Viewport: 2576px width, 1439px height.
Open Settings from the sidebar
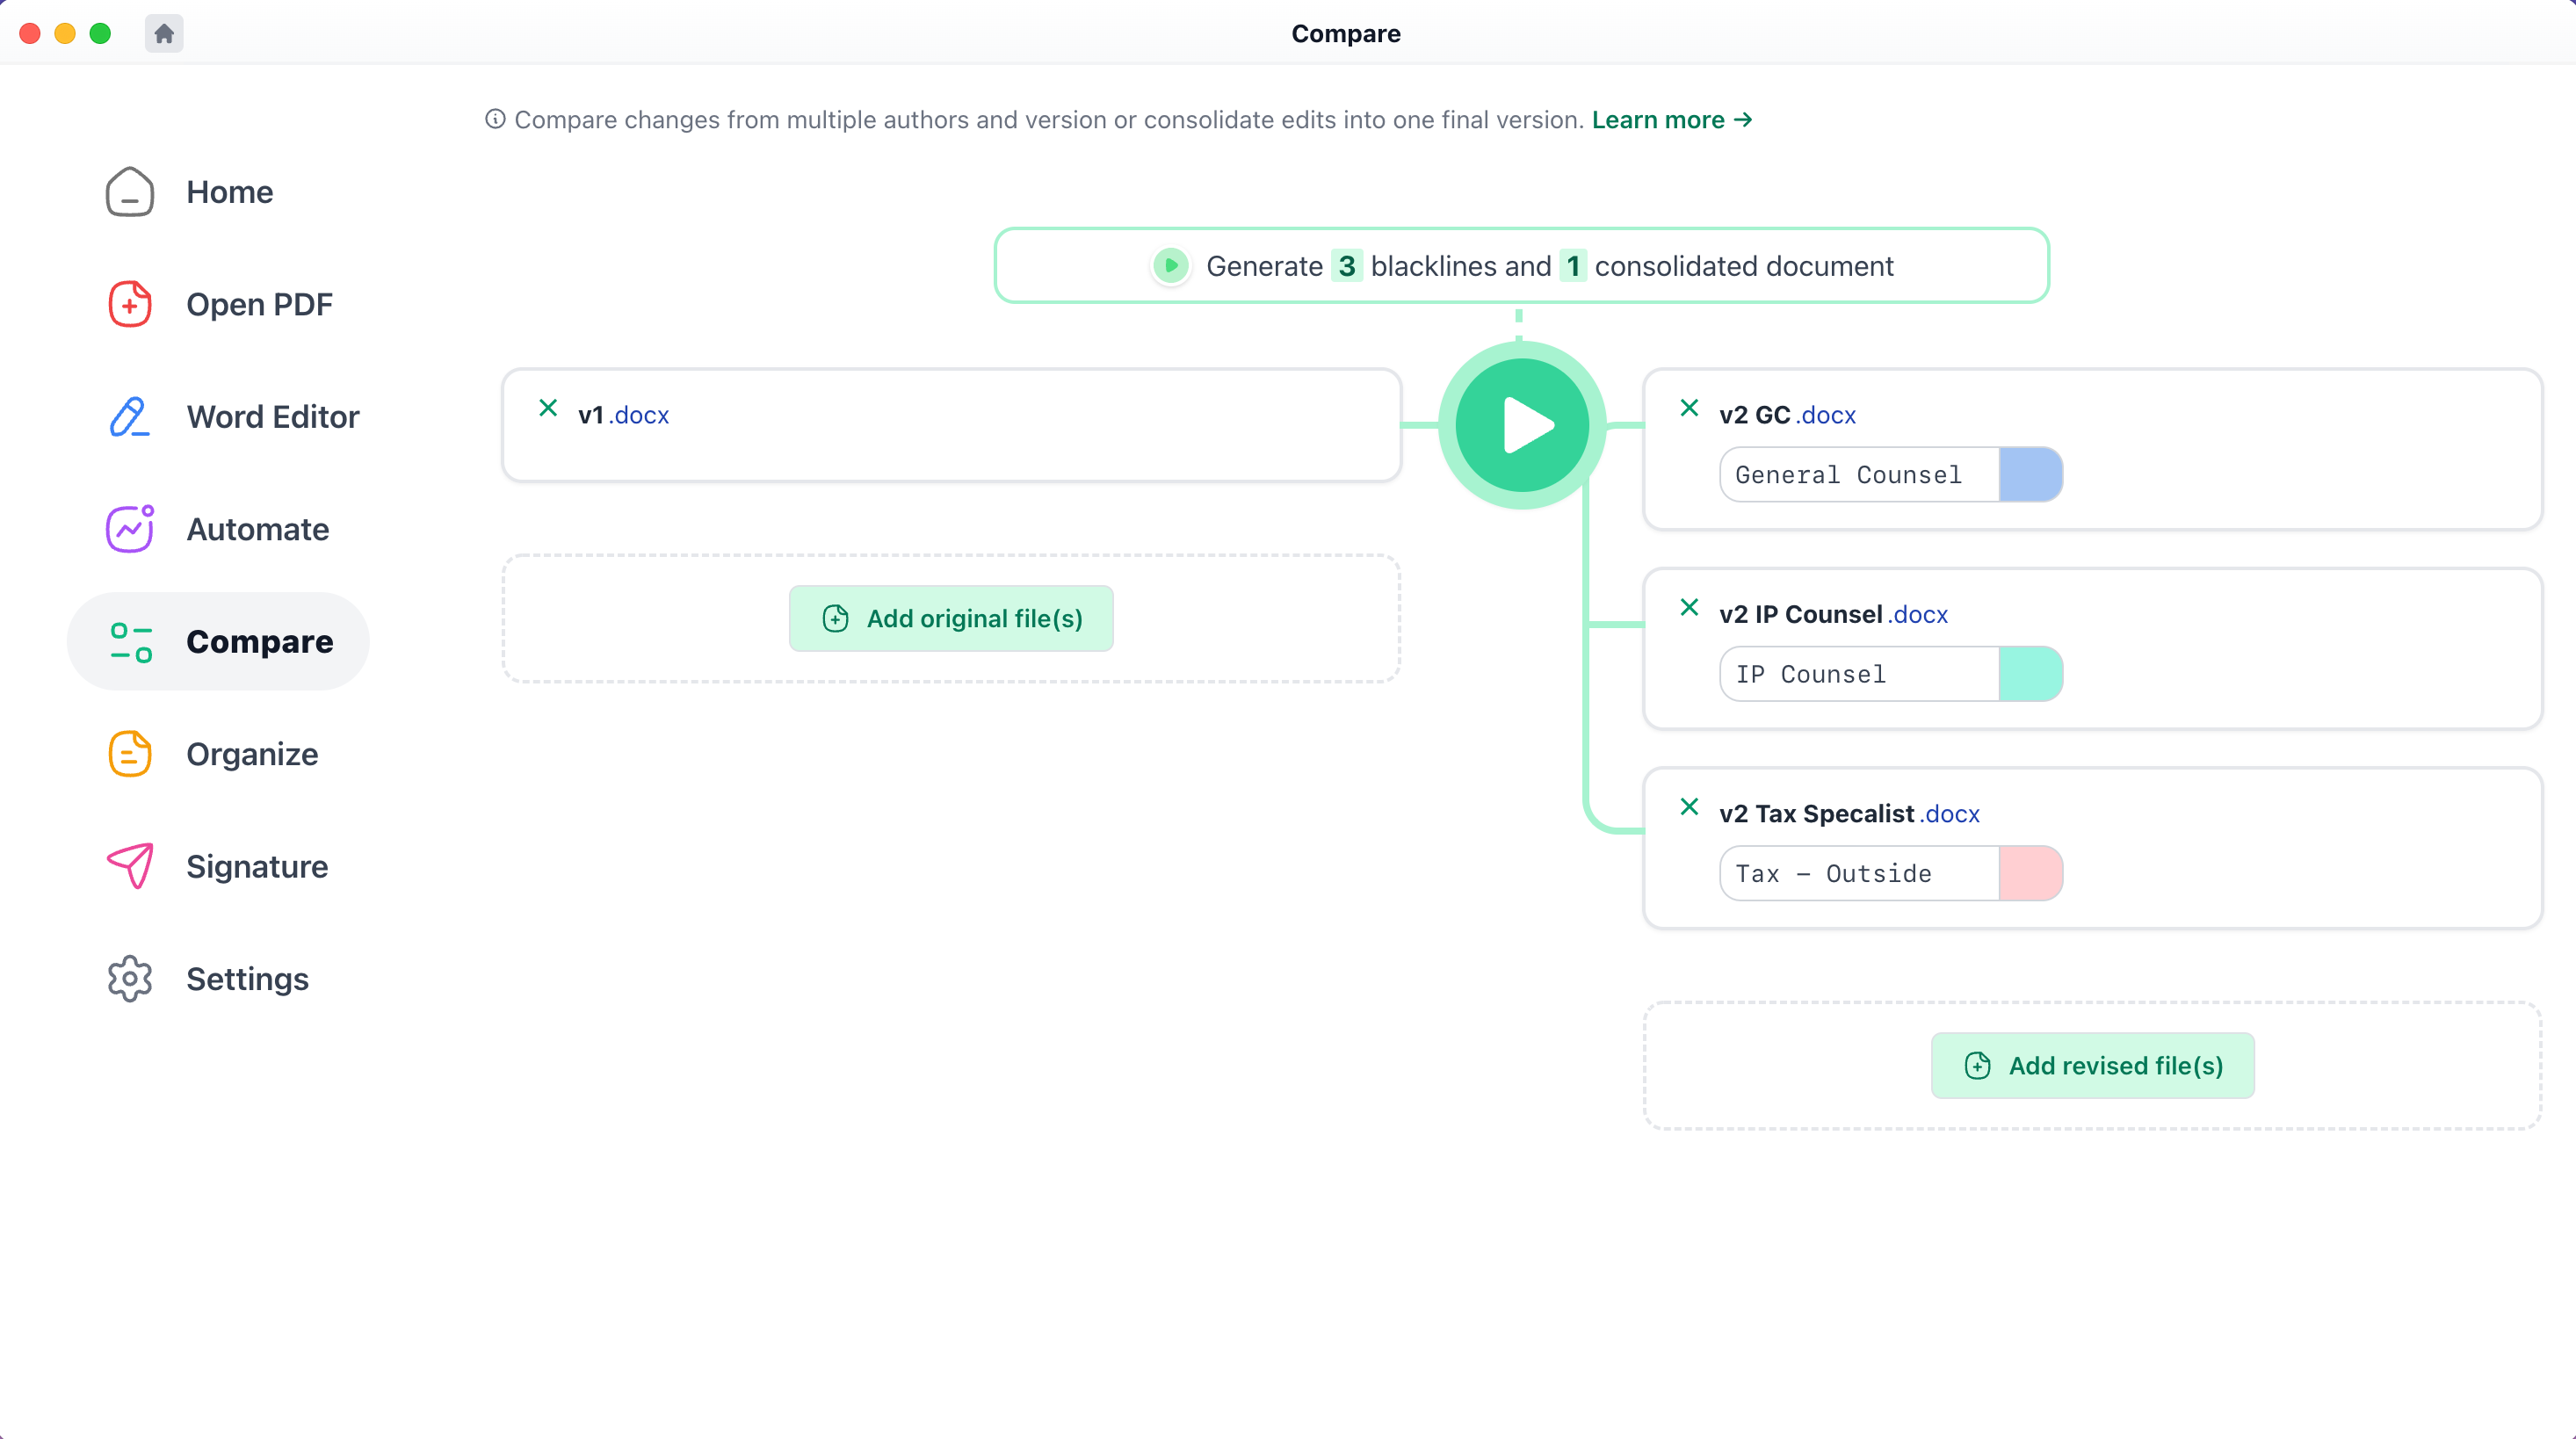coord(247,979)
